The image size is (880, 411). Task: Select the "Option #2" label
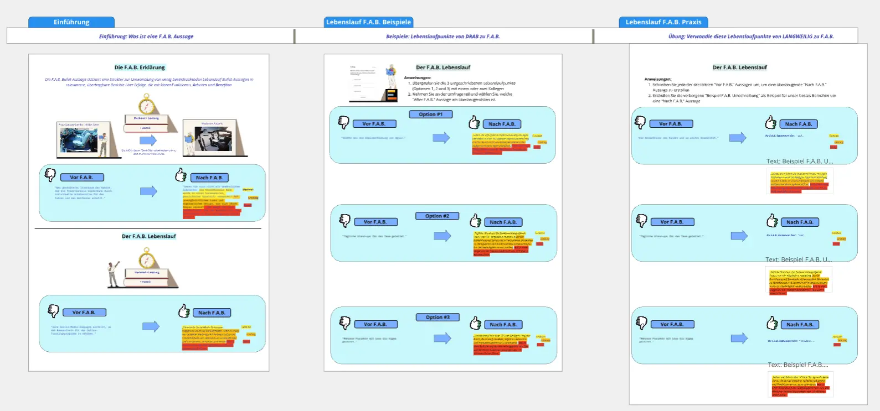coord(437,216)
